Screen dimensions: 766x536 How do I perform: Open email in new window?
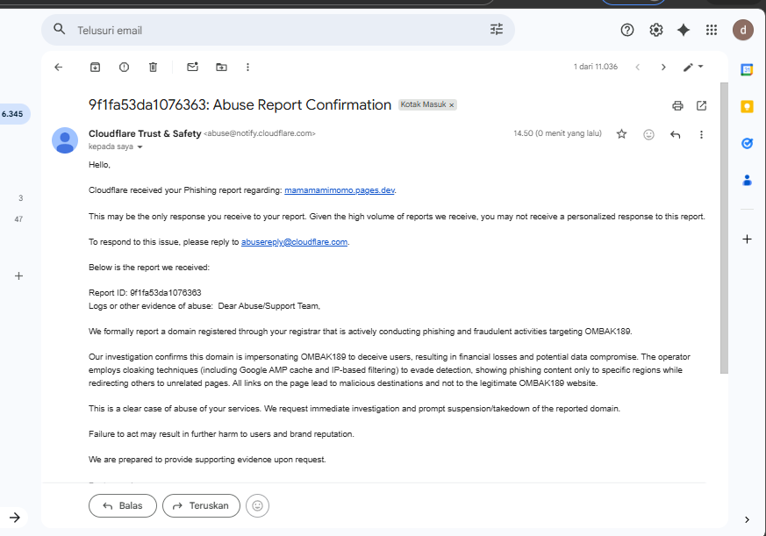pyautogui.click(x=702, y=105)
